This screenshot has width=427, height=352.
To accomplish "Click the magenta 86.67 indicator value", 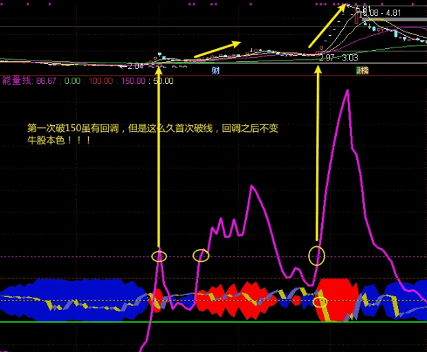I will (46, 81).
